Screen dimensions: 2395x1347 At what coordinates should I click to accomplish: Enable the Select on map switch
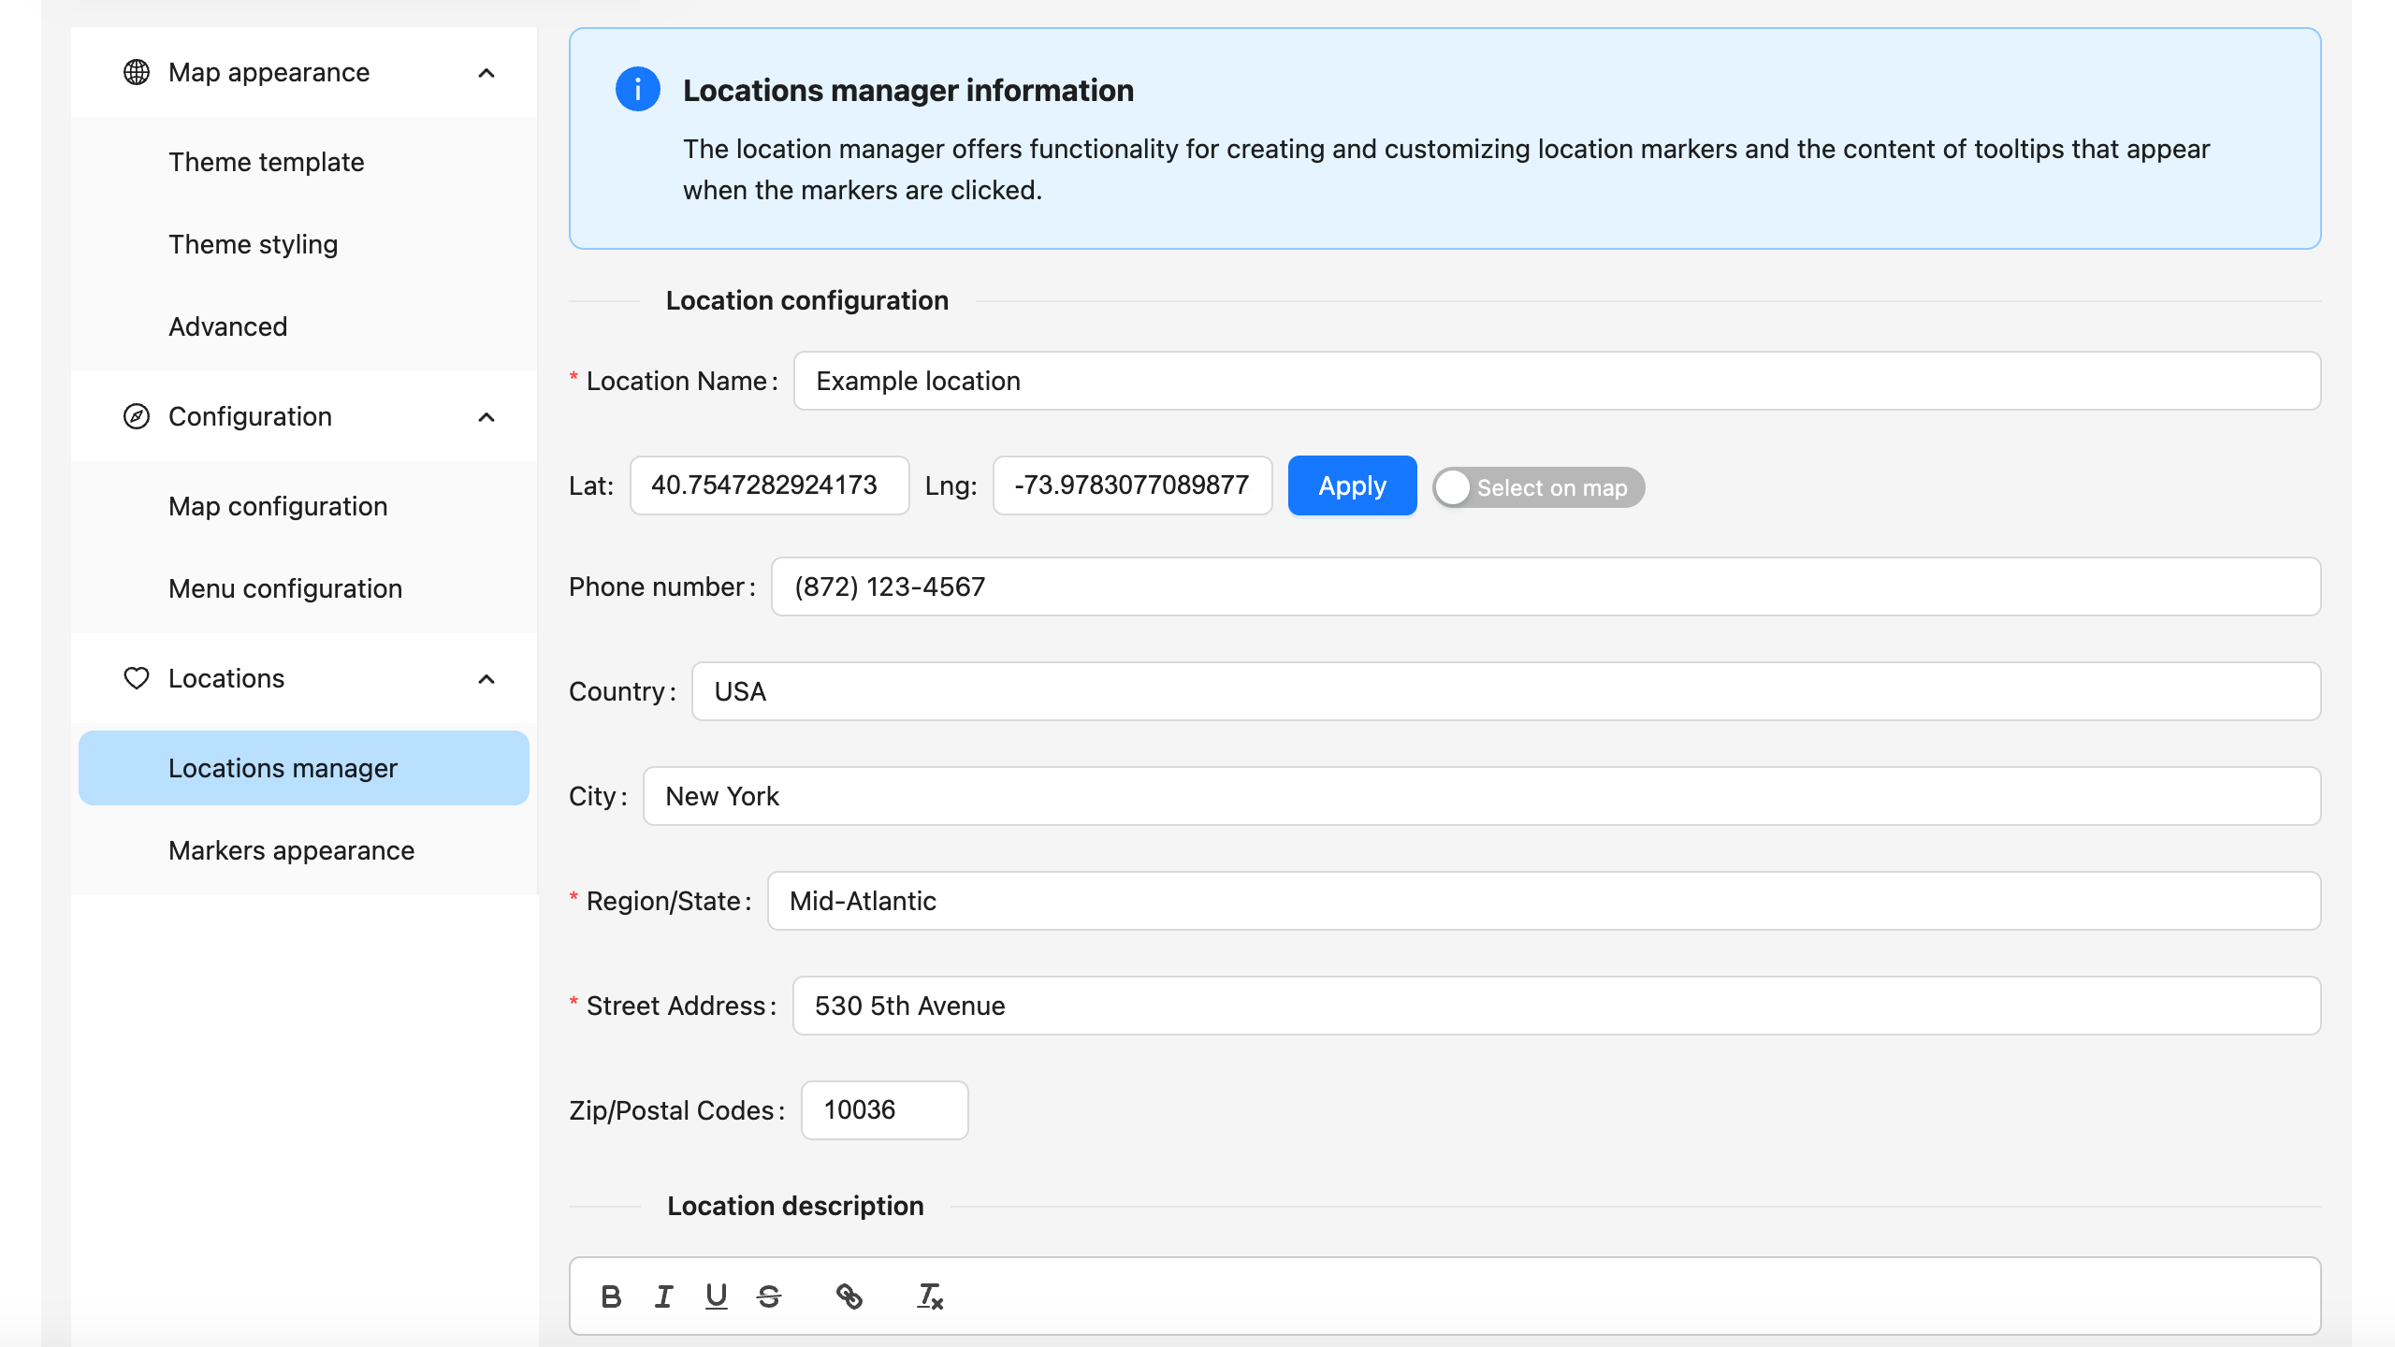(x=1538, y=487)
